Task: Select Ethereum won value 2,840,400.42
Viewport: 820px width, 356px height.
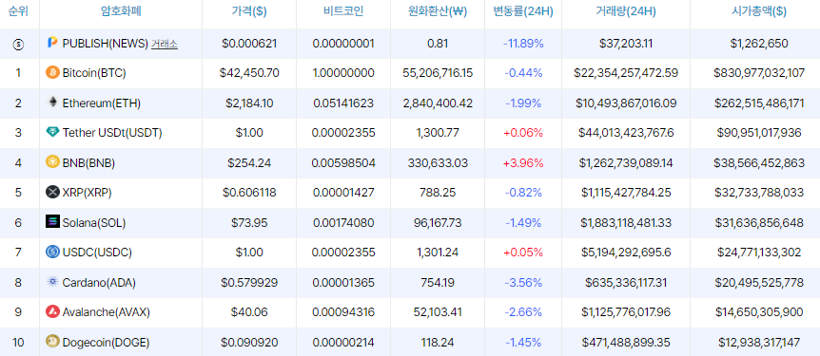Action: pos(438,103)
